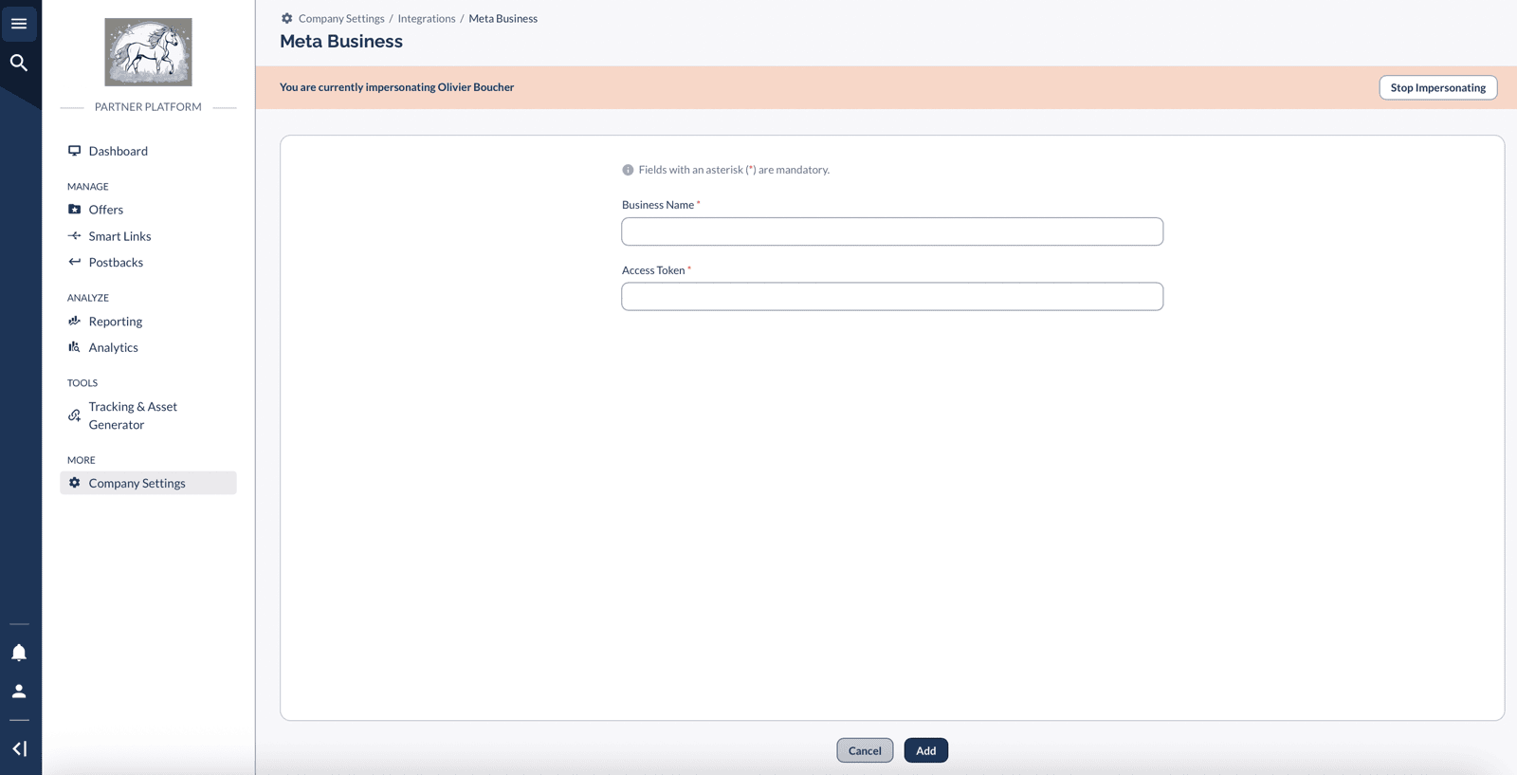The image size is (1517, 775).
Task: Select Company Settings in the sidebar
Action: click(x=148, y=483)
